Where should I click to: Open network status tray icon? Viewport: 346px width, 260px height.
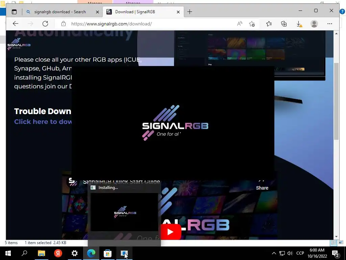click(282, 253)
